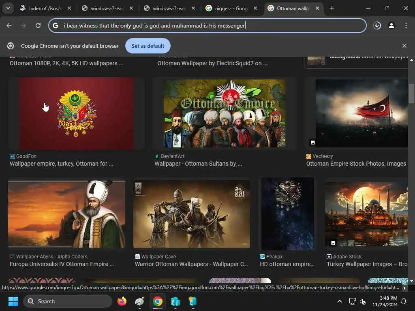Click the Chrome logo in the default-browser bar
This screenshot has height=311, width=415.
coord(11,46)
